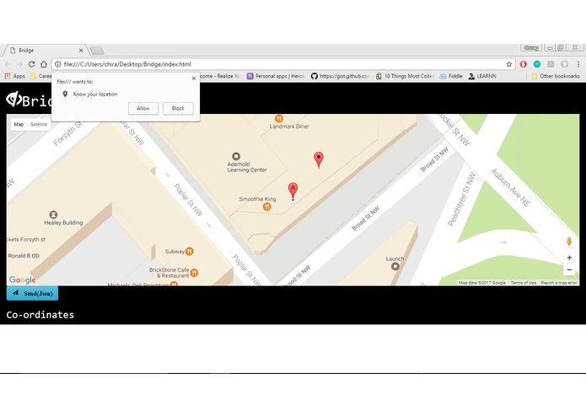Close the Bridge tab
The height and width of the screenshot is (417, 586).
point(81,50)
